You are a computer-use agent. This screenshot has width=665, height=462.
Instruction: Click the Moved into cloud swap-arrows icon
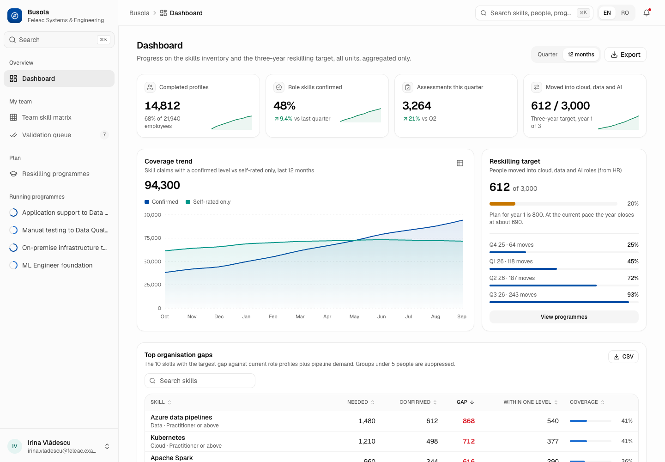click(537, 87)
